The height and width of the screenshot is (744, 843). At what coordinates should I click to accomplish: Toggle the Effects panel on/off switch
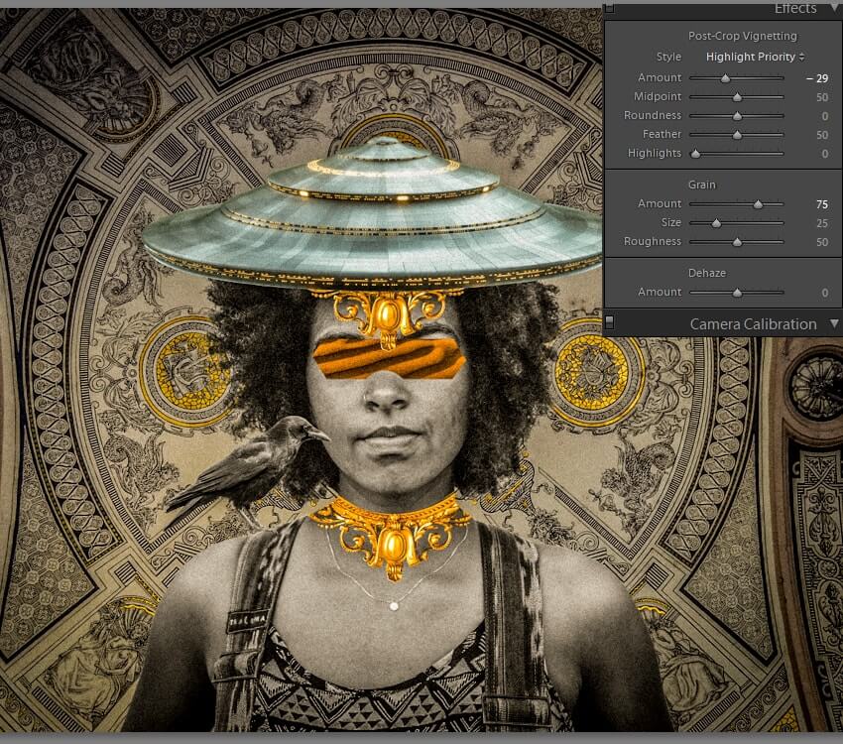point(609,8)
